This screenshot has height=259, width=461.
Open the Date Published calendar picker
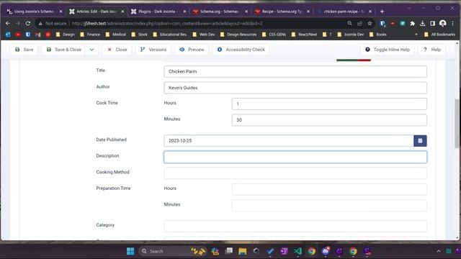click(x=420, y=141)
